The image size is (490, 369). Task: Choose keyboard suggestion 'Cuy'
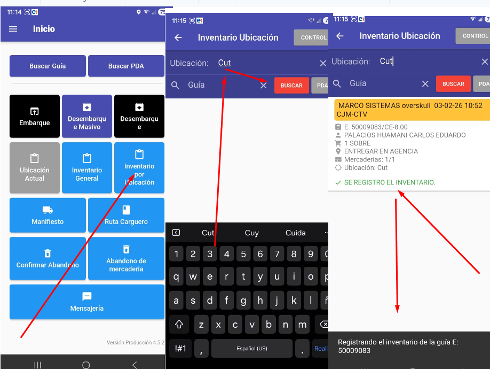(251, 233)
